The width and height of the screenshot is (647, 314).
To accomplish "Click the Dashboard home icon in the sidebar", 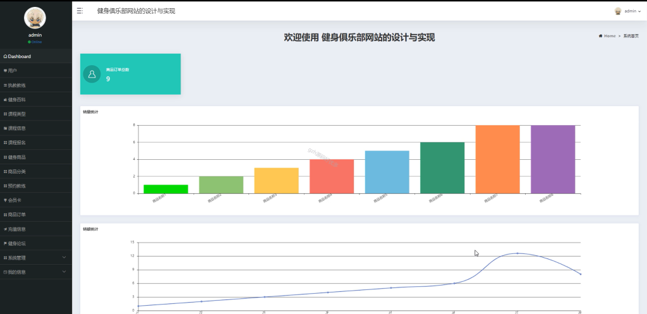I will [x=5, y=56].
